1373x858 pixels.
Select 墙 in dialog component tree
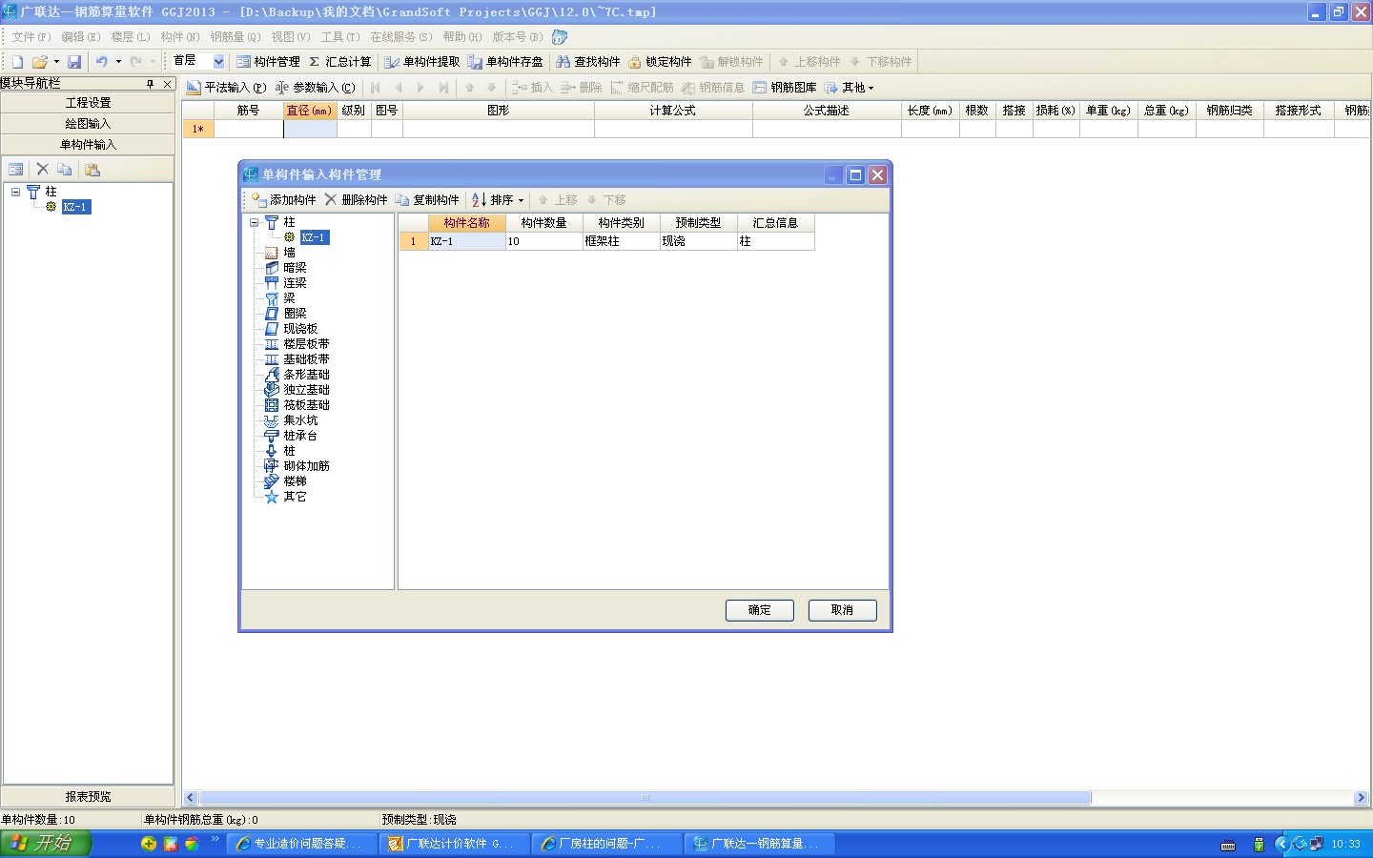pyautogui.click(x=289, y=253)
